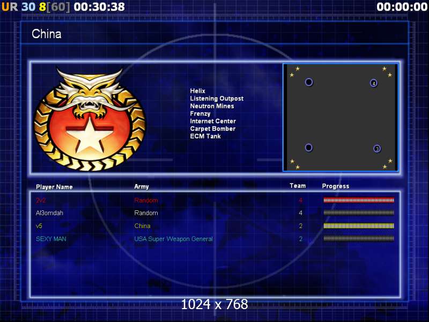Viewport: 429px width, 322px height.
Task: Click team number 2 for v5
Action: click(301, 226)
